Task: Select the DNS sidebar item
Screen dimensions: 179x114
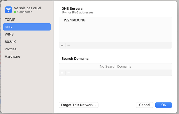Action: [27, 27]
